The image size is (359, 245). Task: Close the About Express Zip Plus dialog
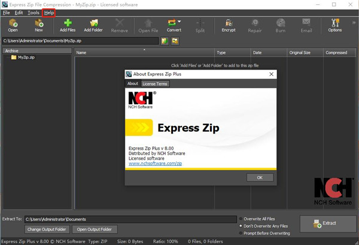pos(271,74)
